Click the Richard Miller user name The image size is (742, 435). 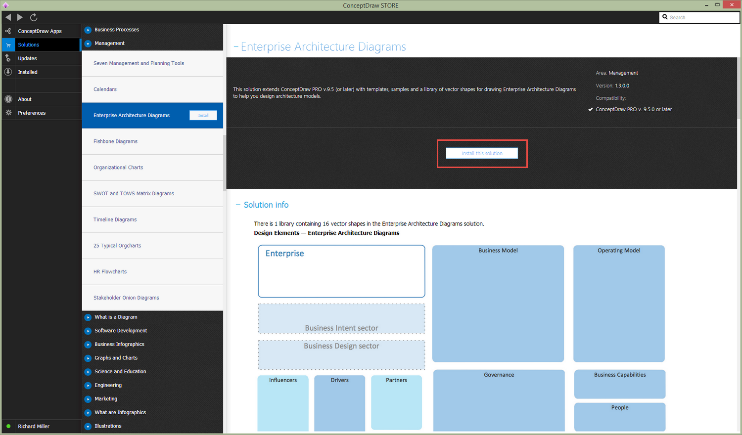click(34, 426)
